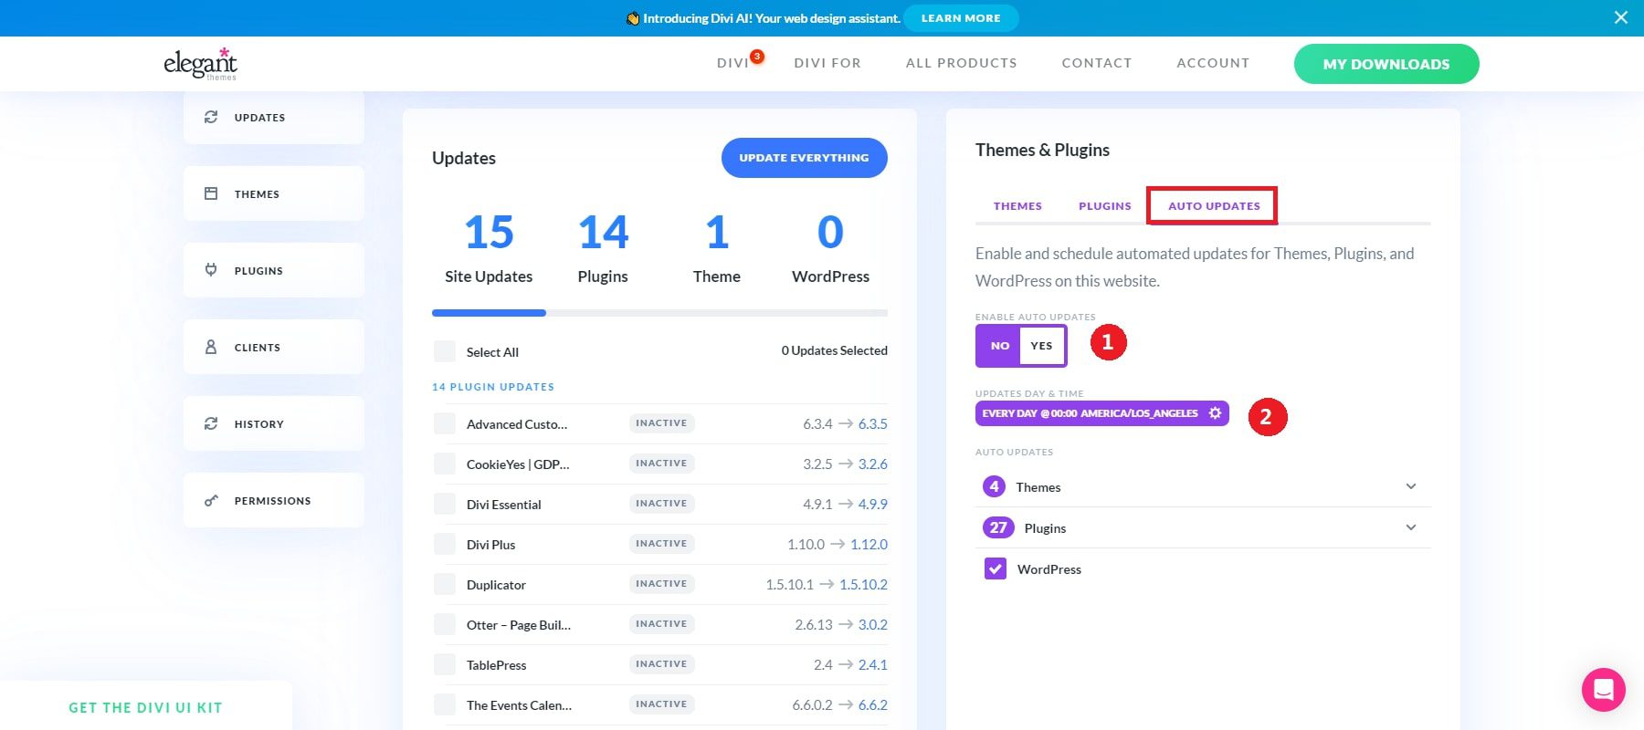Go to Contact page
Screen dimensions: 1644x730
pos(1097,63)
